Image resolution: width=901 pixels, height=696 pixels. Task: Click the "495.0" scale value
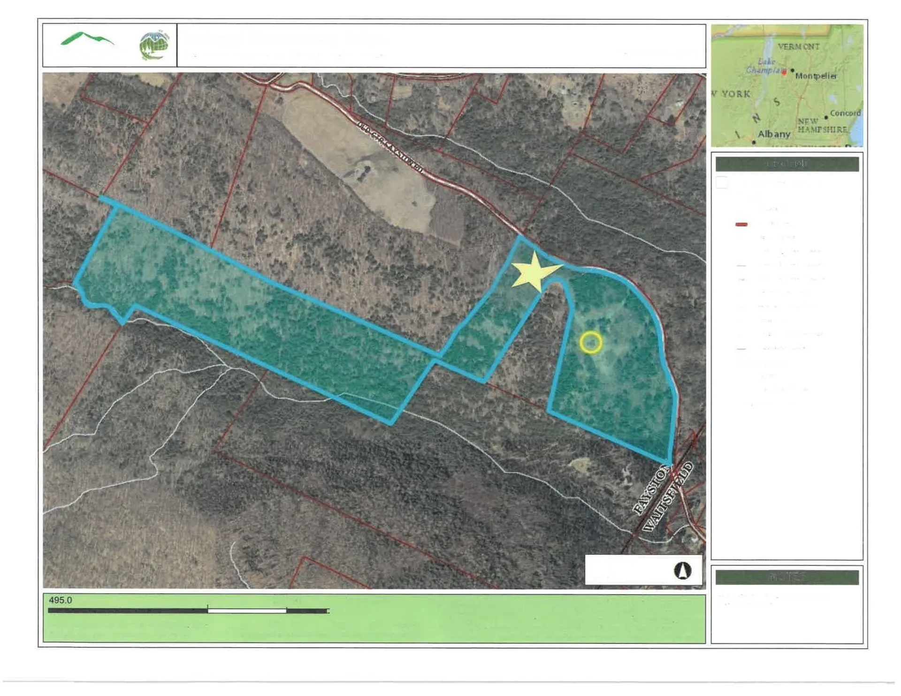[61, 600]
